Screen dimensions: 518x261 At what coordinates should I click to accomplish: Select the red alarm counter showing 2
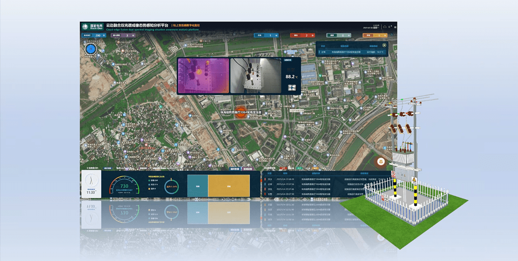coord(302,35)
